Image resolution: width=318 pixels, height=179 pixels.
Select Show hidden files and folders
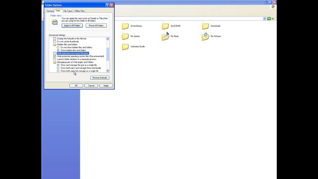(x=58, y=50)
